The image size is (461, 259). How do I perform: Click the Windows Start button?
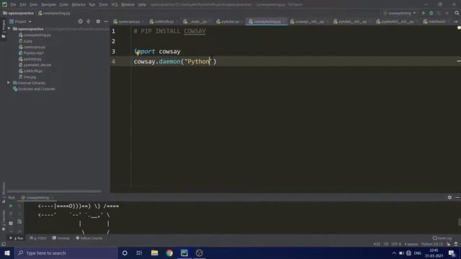(x=7, y=253)
